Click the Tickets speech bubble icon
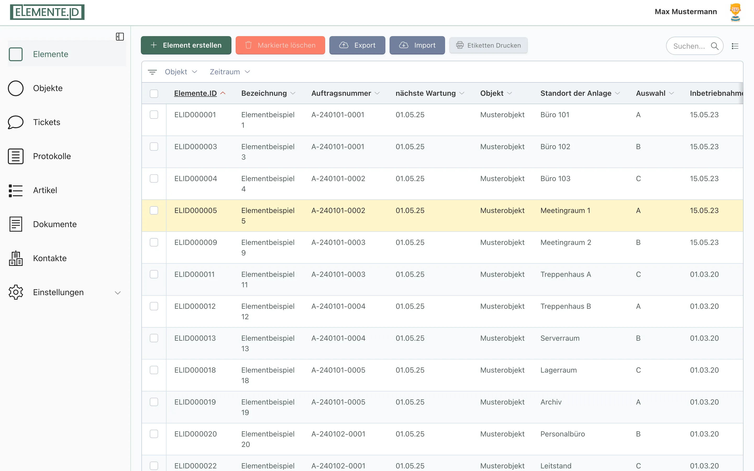 (16, 122)
